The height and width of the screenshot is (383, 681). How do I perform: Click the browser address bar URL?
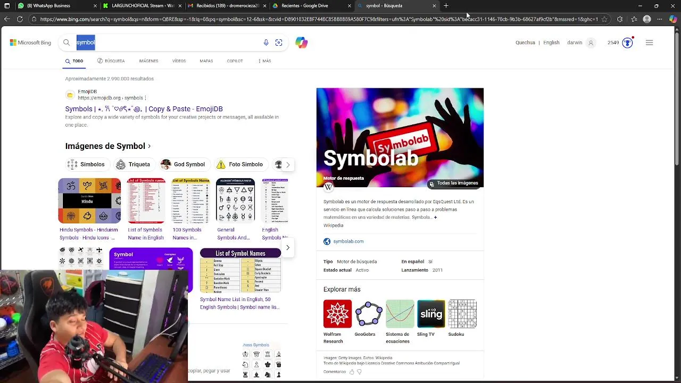coord(319,19)
